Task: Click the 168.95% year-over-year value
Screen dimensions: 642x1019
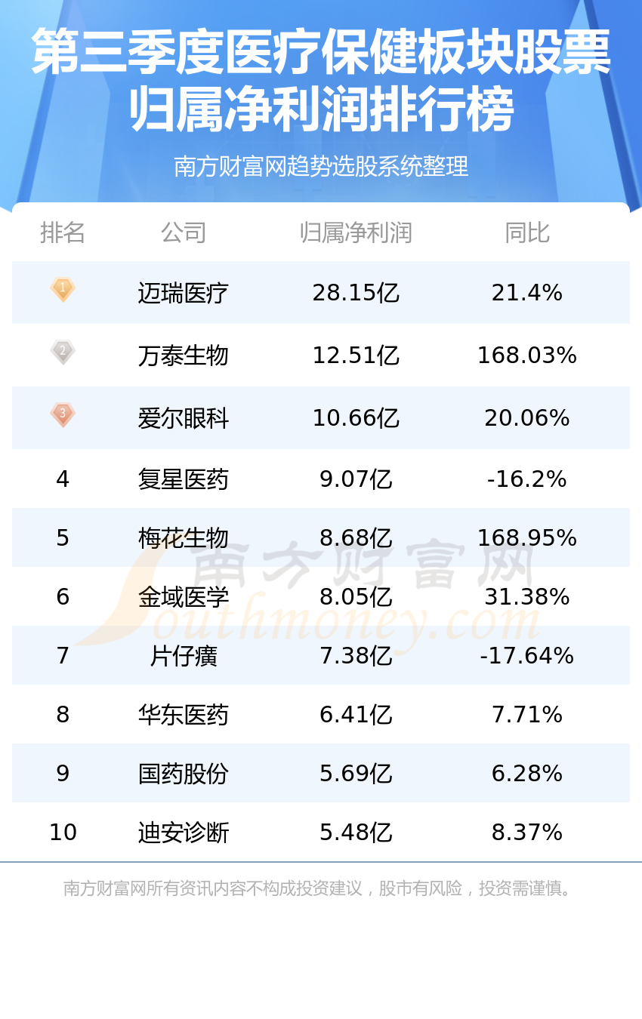Action: [527, 538]
